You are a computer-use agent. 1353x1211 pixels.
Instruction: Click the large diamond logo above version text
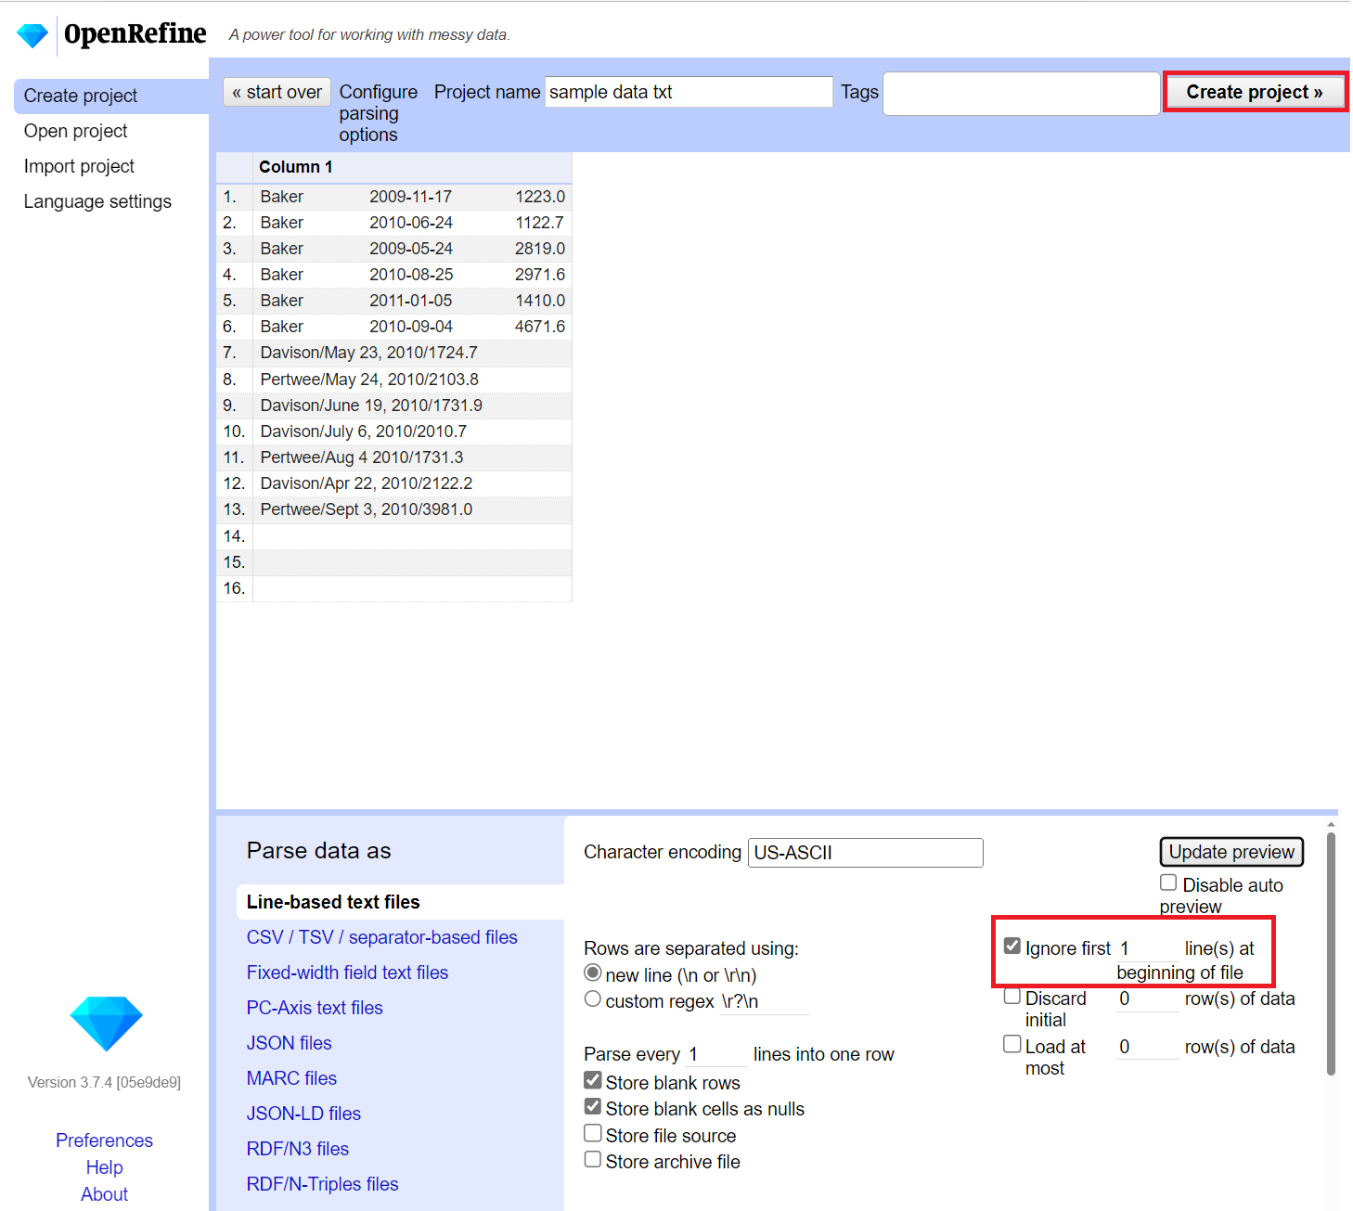pos(106,1024)
